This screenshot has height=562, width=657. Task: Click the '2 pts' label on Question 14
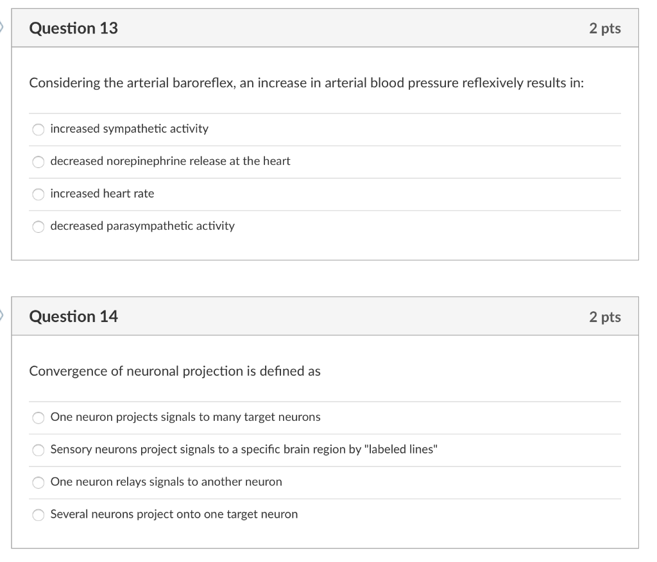tap(604, 317)
